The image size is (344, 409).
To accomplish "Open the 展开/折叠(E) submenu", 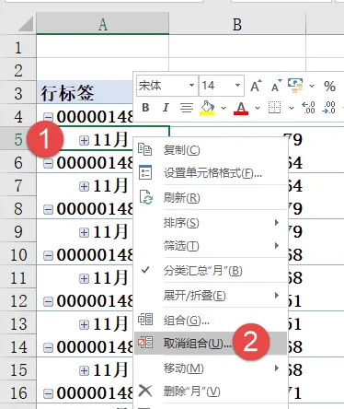I will pos(211,296).
